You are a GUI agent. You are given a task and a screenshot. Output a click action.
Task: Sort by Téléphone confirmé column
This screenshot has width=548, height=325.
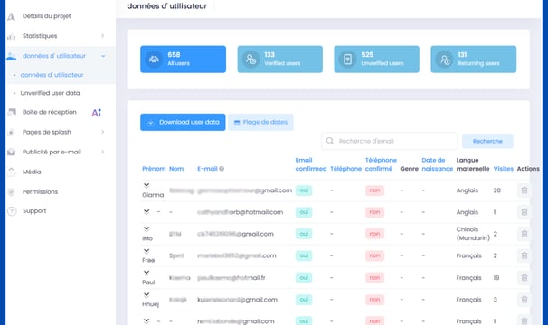point(381,164)
